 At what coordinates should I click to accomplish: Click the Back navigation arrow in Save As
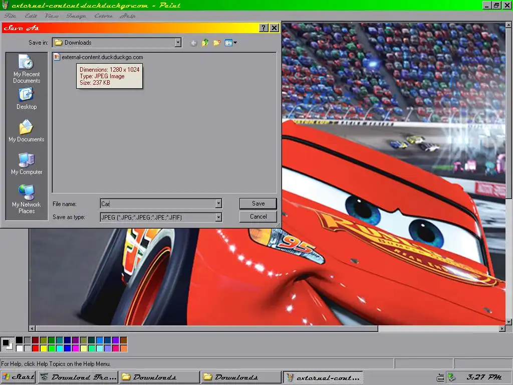point(194,43)
